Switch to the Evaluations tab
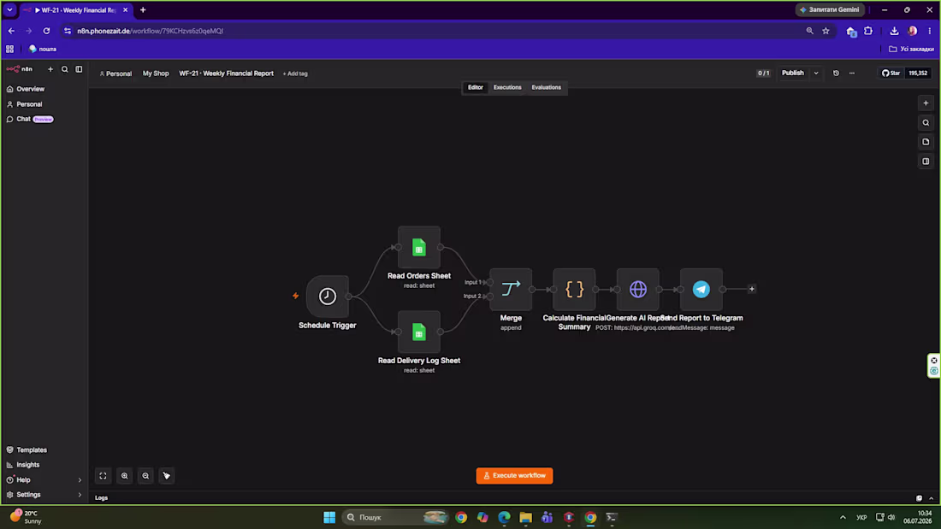Viewport: 941px width, 529px height. point(546,87)
